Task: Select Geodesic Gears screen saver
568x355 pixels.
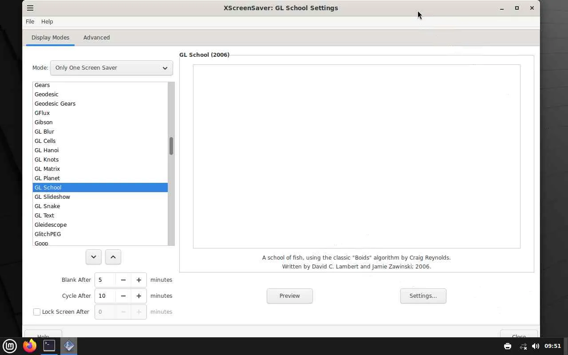Action: [x=100, y=104]
